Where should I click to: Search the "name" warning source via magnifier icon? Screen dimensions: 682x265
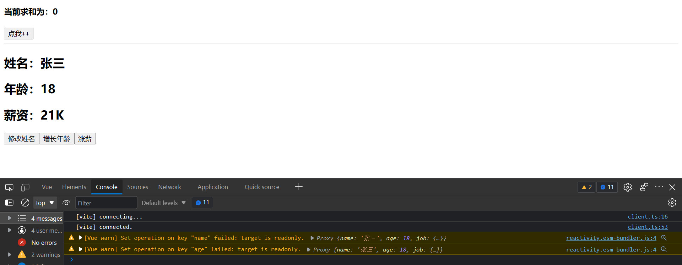664,238
